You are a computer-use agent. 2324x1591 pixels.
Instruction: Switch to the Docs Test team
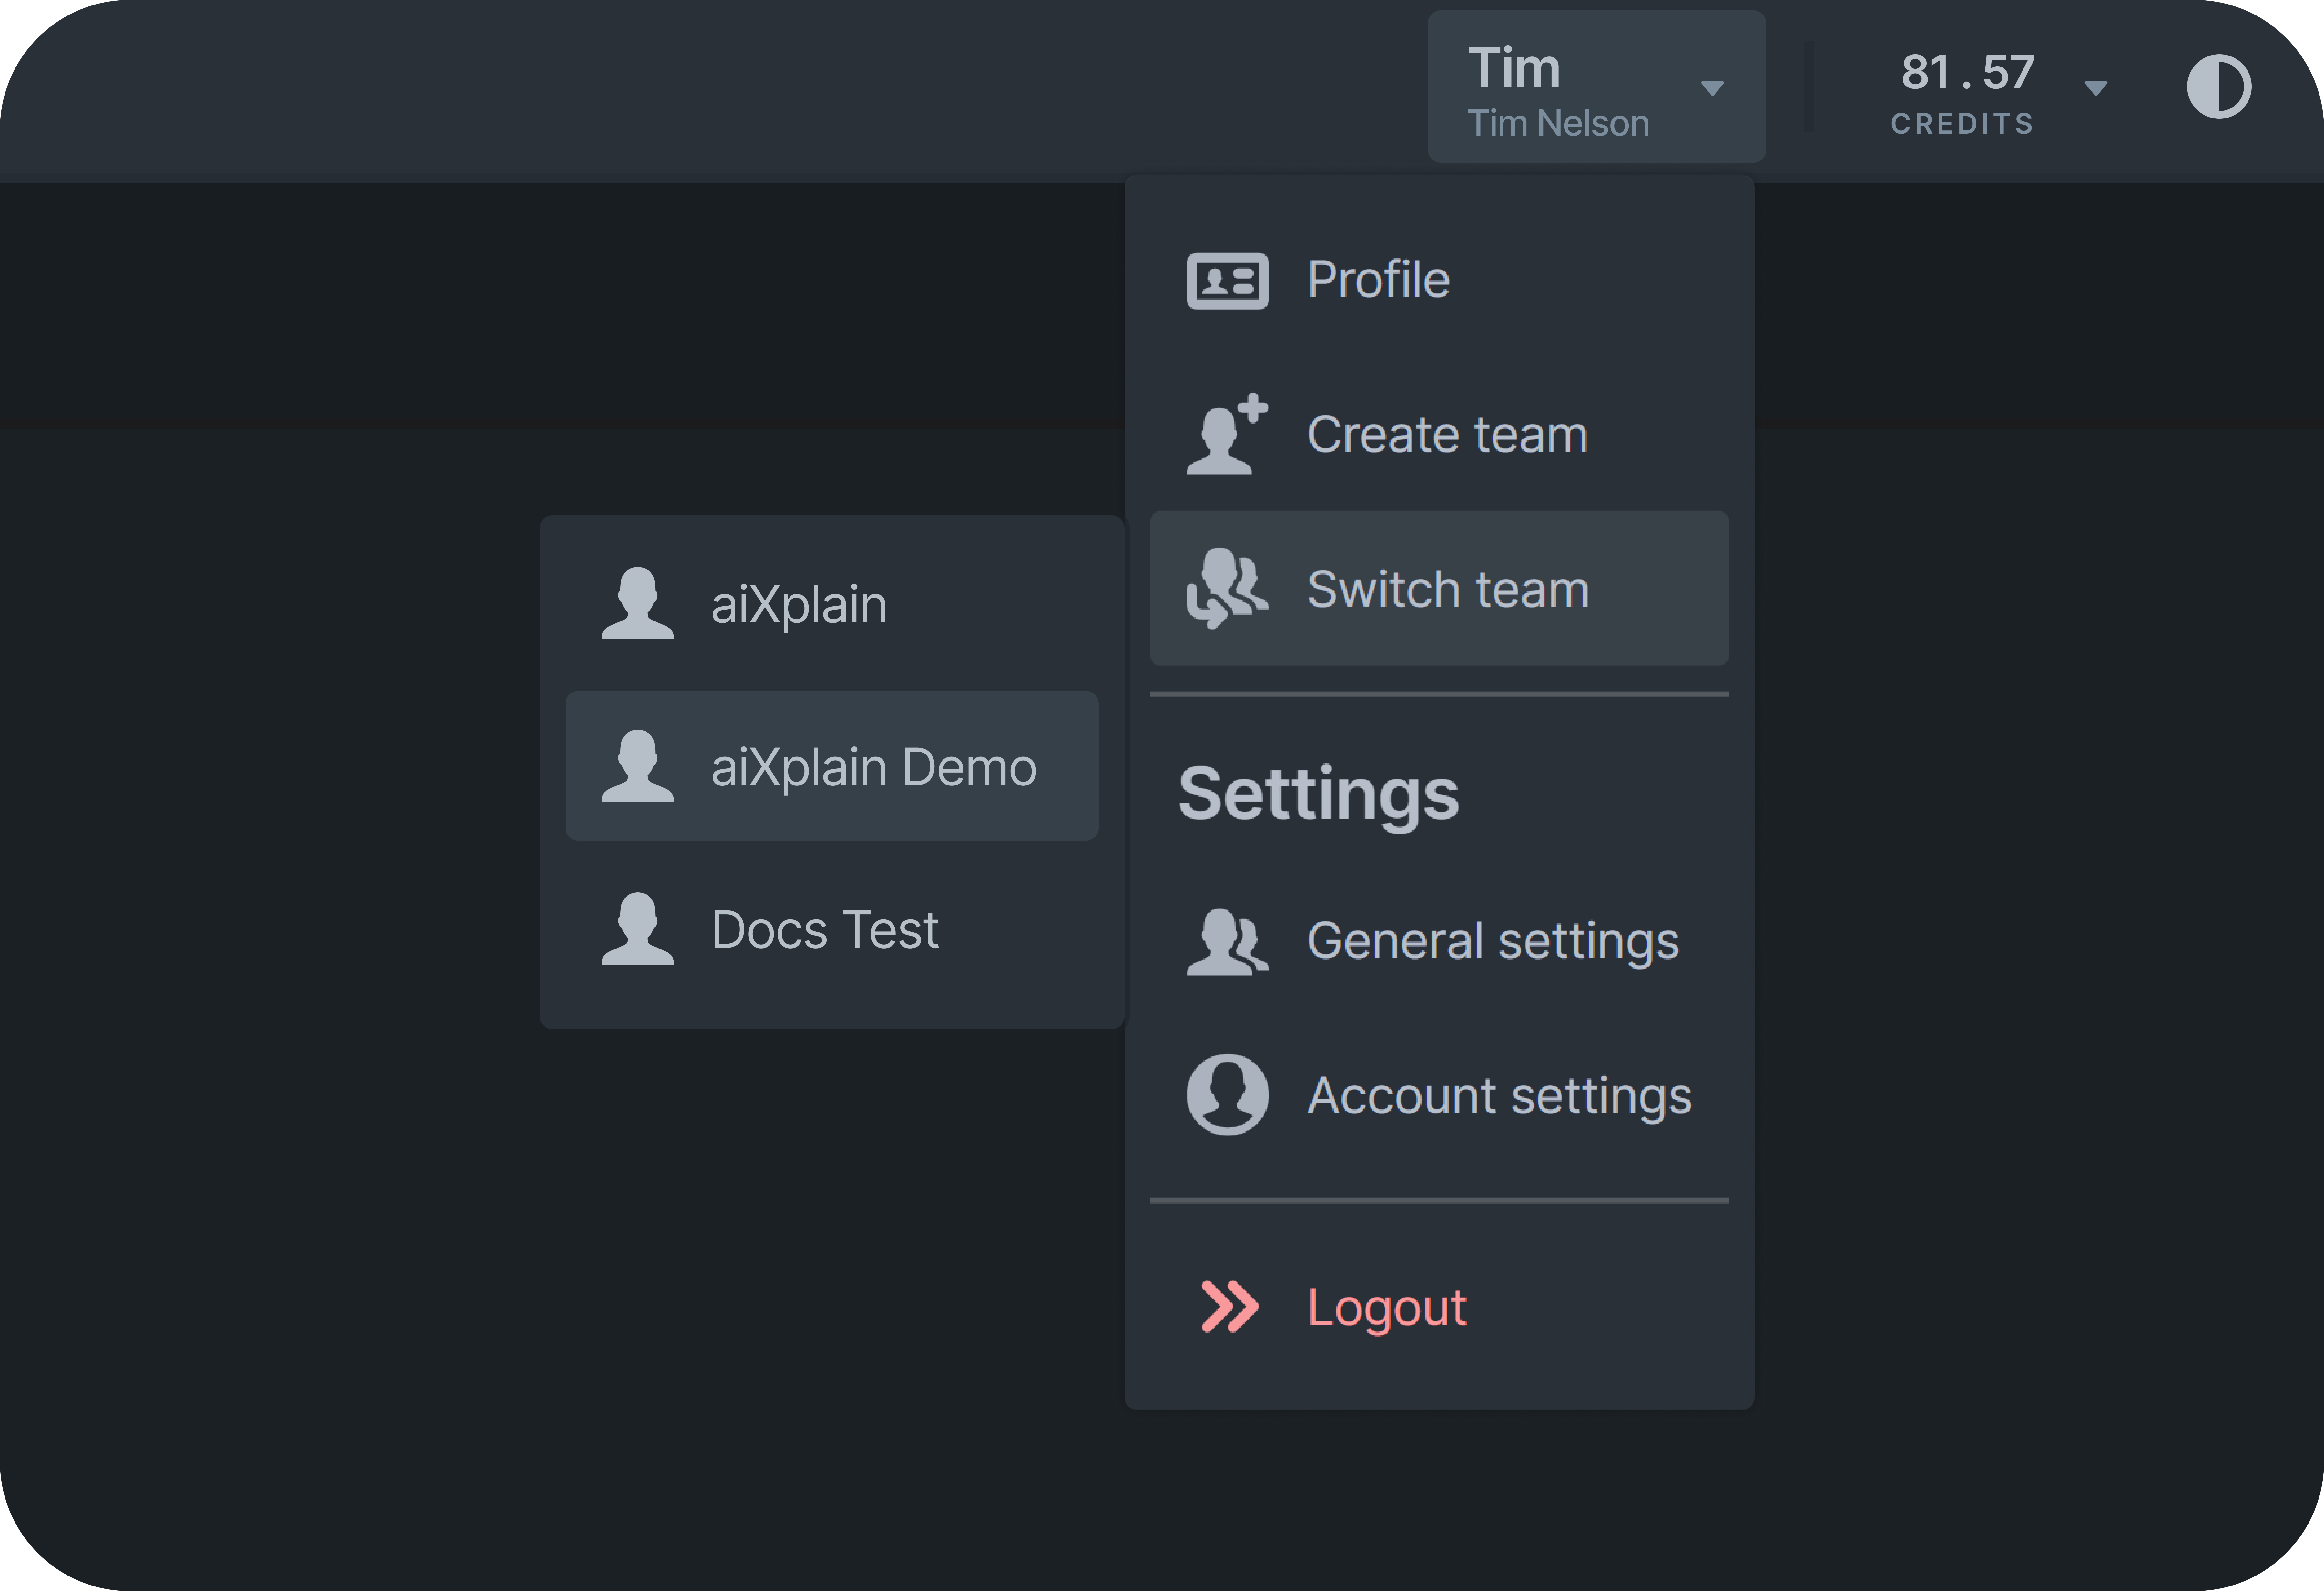[x=832, y=929]
